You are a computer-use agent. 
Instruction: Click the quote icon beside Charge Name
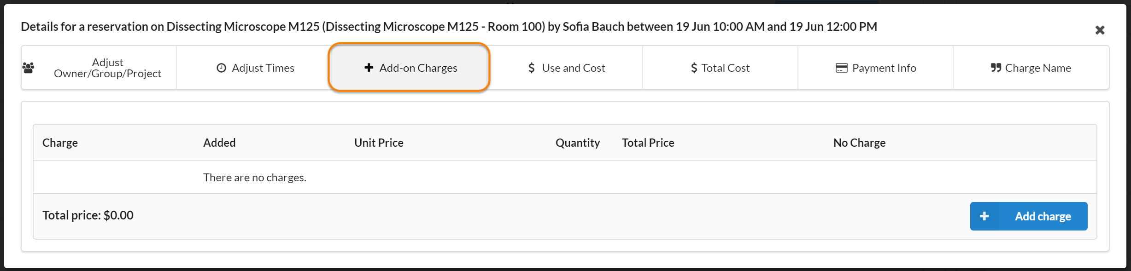pos(996,68)
